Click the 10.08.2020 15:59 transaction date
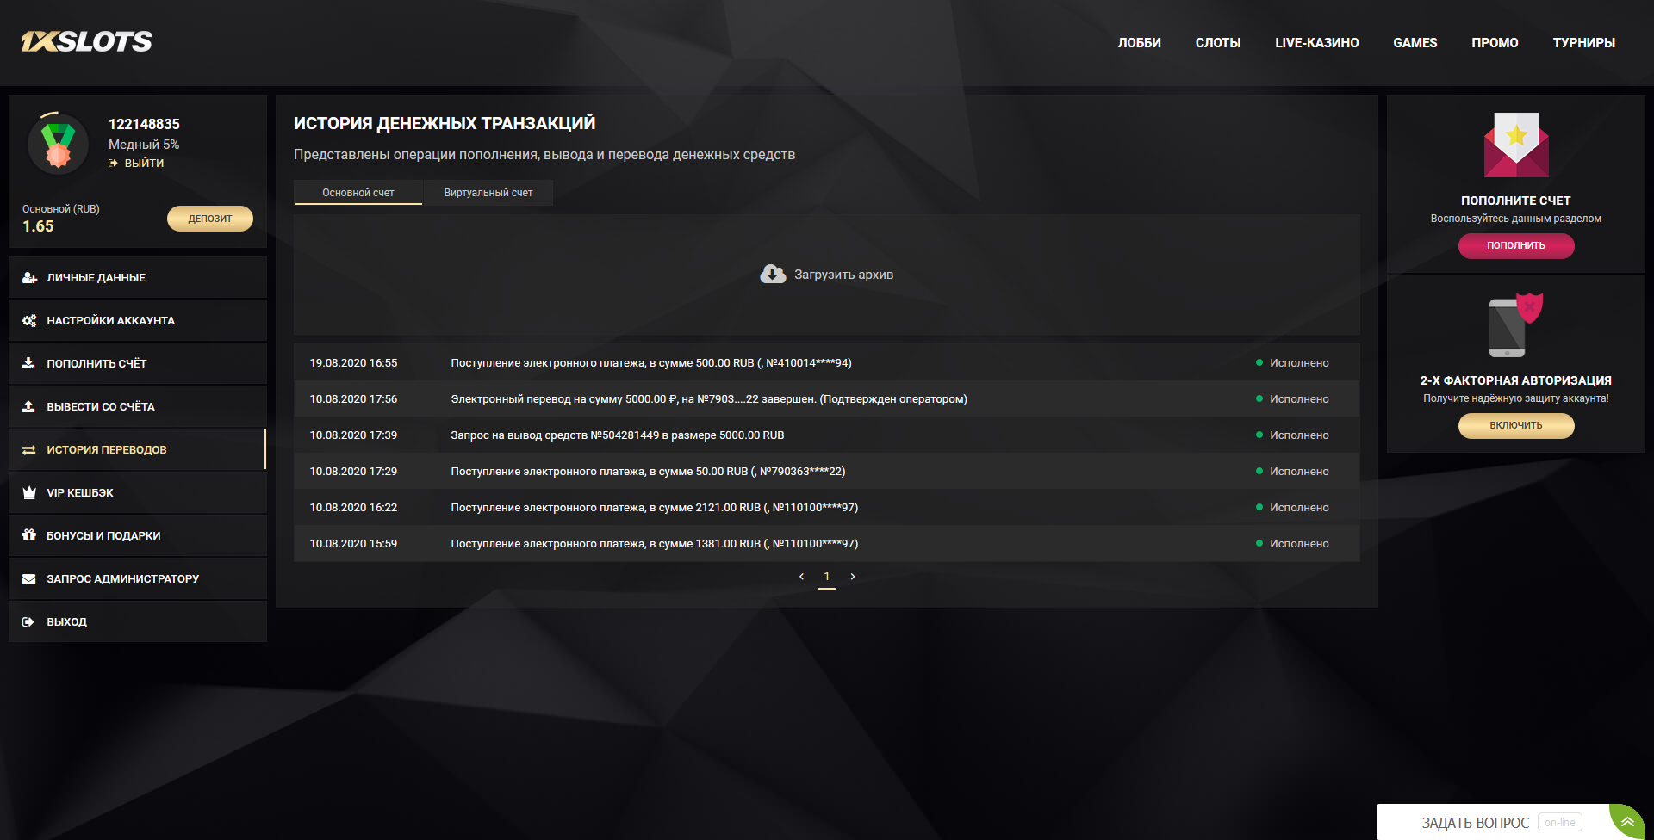This screenshot has width=1654, height=840. click(353, 544)
